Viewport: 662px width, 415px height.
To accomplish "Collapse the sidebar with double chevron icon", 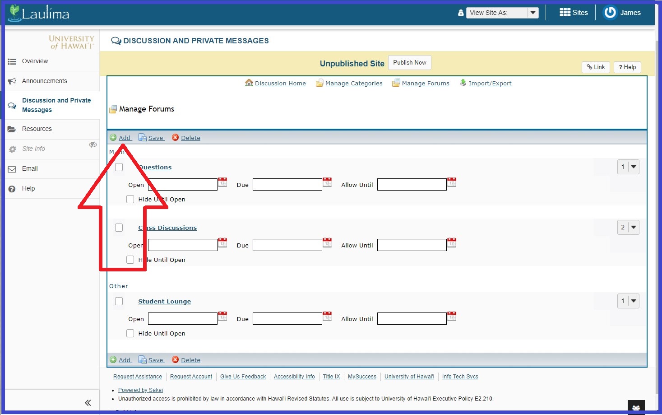I will [x=88, y=402].
